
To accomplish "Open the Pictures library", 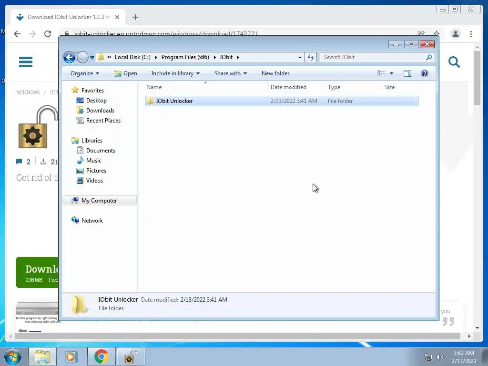I will pyautogui.click(x=96, y=171).
